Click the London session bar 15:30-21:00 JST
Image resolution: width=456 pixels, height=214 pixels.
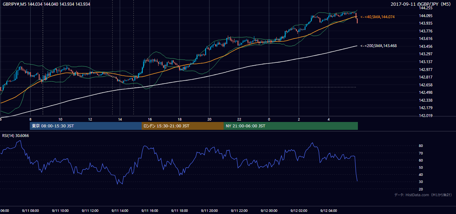pos(182,126)
